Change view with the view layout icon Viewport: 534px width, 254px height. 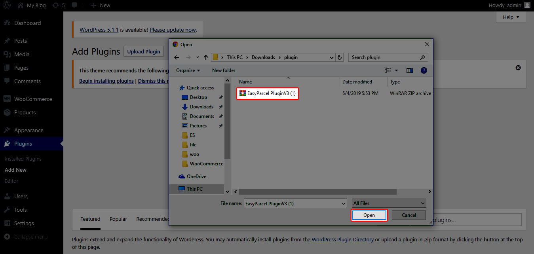coord(388,70)
